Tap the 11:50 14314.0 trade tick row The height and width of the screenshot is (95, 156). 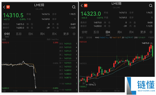(x=68, y=84)
